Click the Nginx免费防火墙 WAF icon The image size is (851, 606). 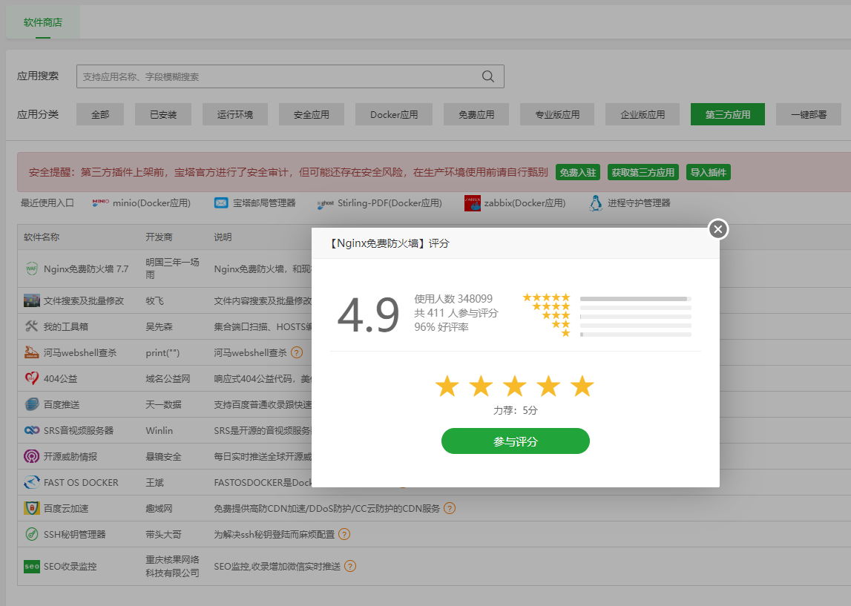(31, 269)
